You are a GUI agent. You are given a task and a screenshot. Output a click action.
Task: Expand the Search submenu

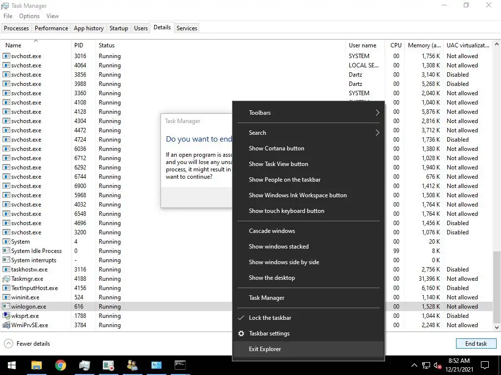(309, 133)
